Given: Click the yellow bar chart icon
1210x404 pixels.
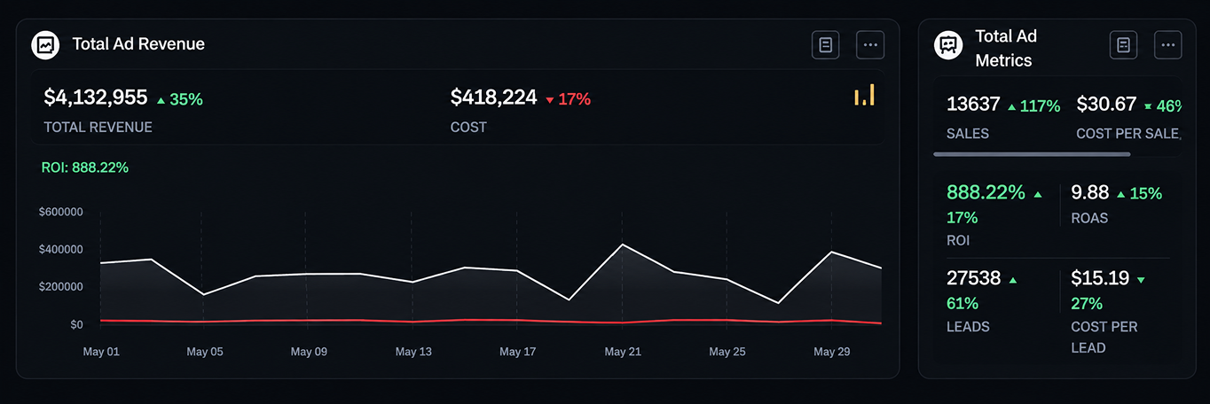Looking at the screenshot, I should point(864,95).
